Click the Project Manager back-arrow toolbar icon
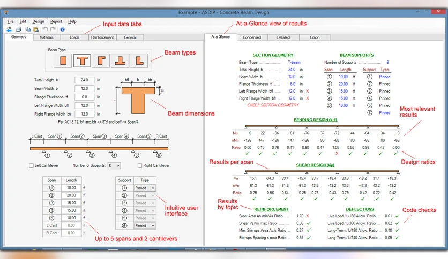The width and height of the screenshot is (448, 259). (9, 29)
